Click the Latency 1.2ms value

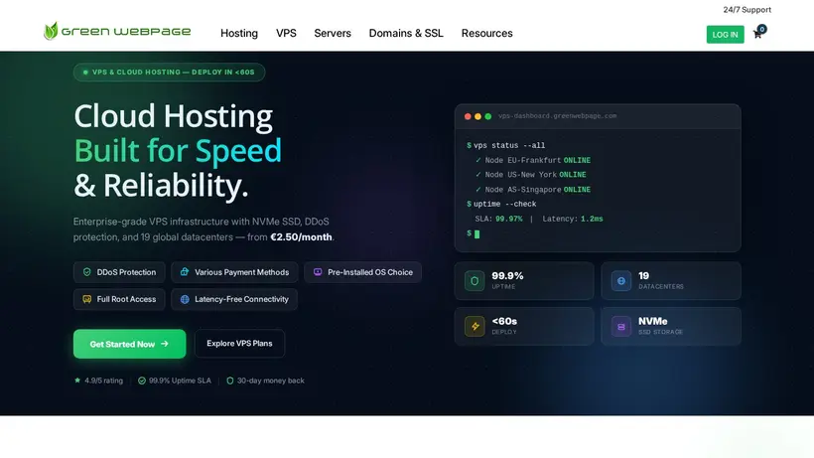[592, 220]
